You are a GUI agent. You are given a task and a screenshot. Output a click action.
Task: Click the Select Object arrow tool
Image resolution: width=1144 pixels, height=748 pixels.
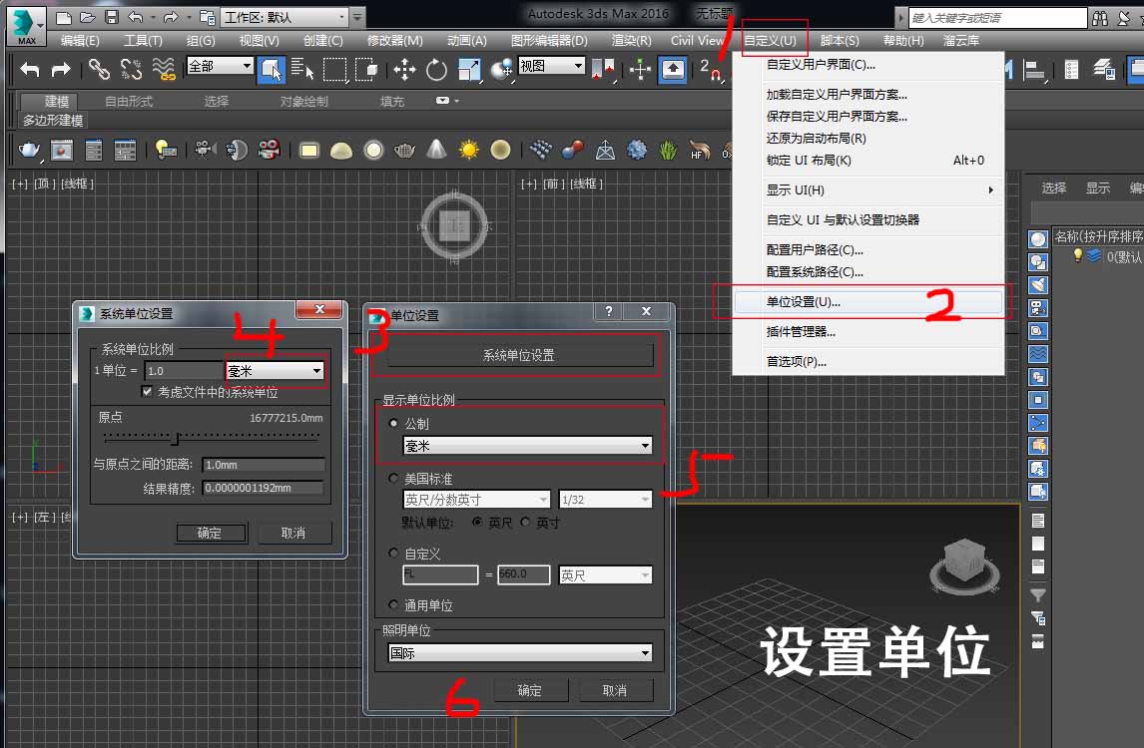point(271,69)
